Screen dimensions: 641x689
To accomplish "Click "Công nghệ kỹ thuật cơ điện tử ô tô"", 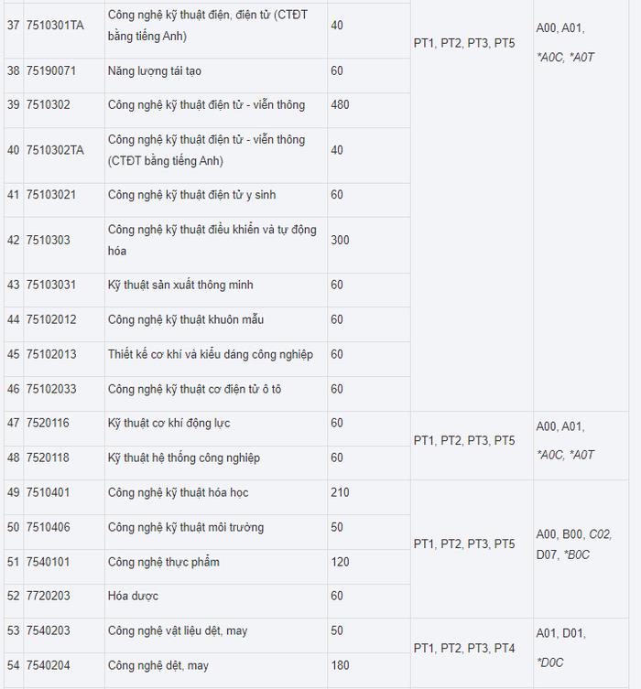I will (x=194, y=389).
